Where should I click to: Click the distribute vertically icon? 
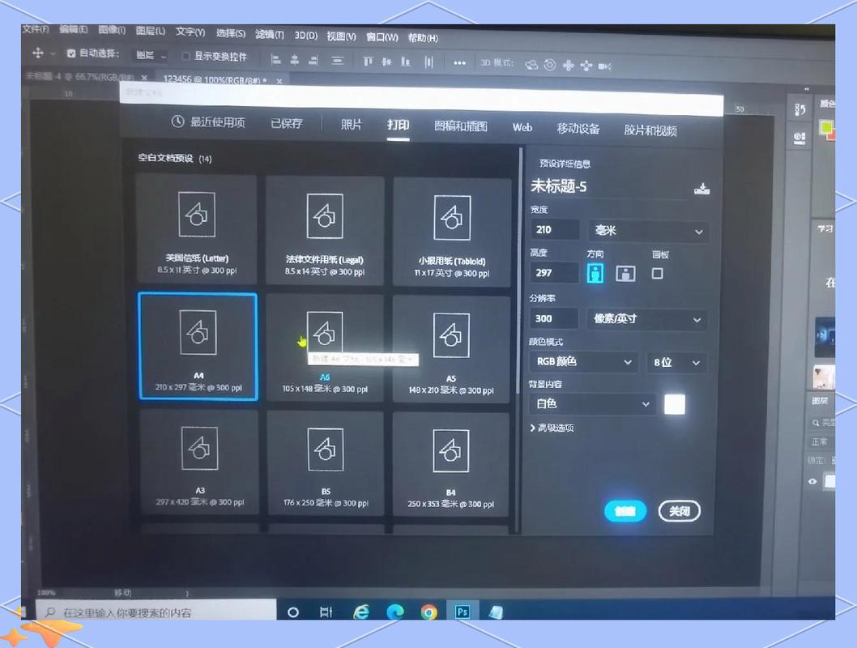pyautogui.click(x=337, y=61)
